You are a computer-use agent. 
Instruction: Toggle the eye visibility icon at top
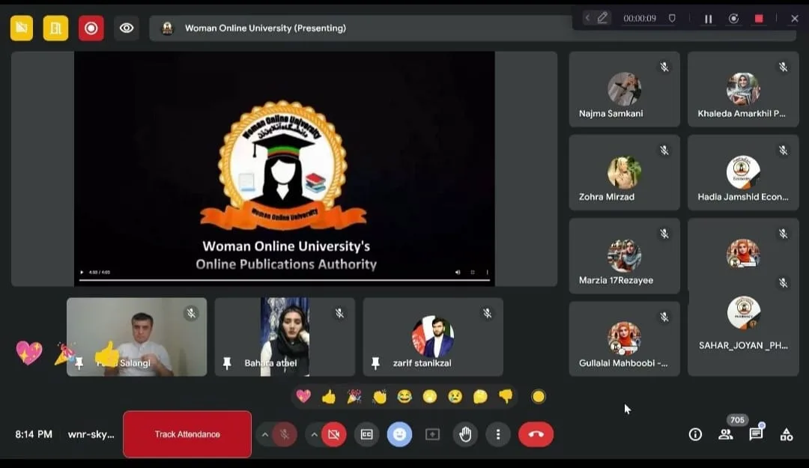click(x=127, y=28)
